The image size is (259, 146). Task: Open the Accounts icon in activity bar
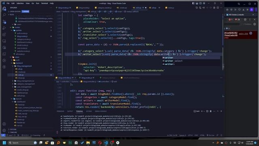[4, 124]
